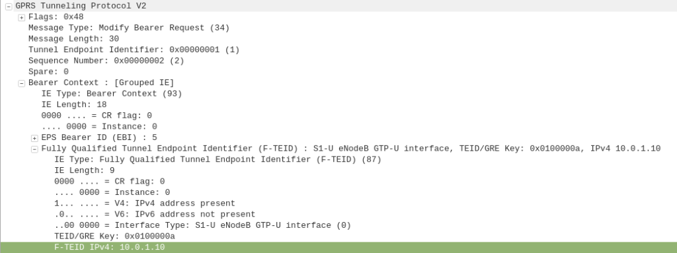Select the IE Length: 9 row
The image size is (677, 253).
tap(84, 170)
